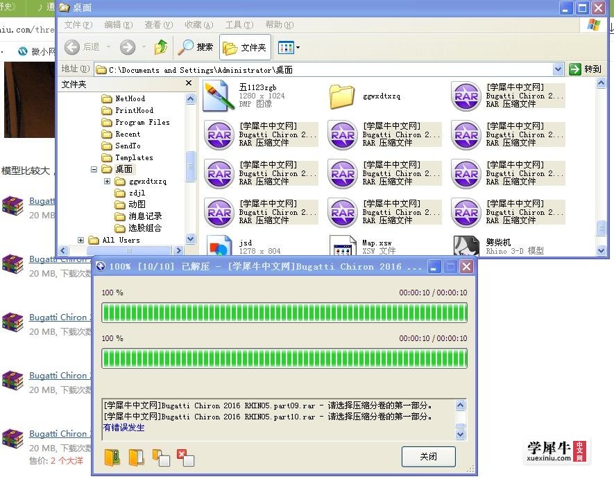Click the 桌面 folder icon in tree

click(107, 169)
